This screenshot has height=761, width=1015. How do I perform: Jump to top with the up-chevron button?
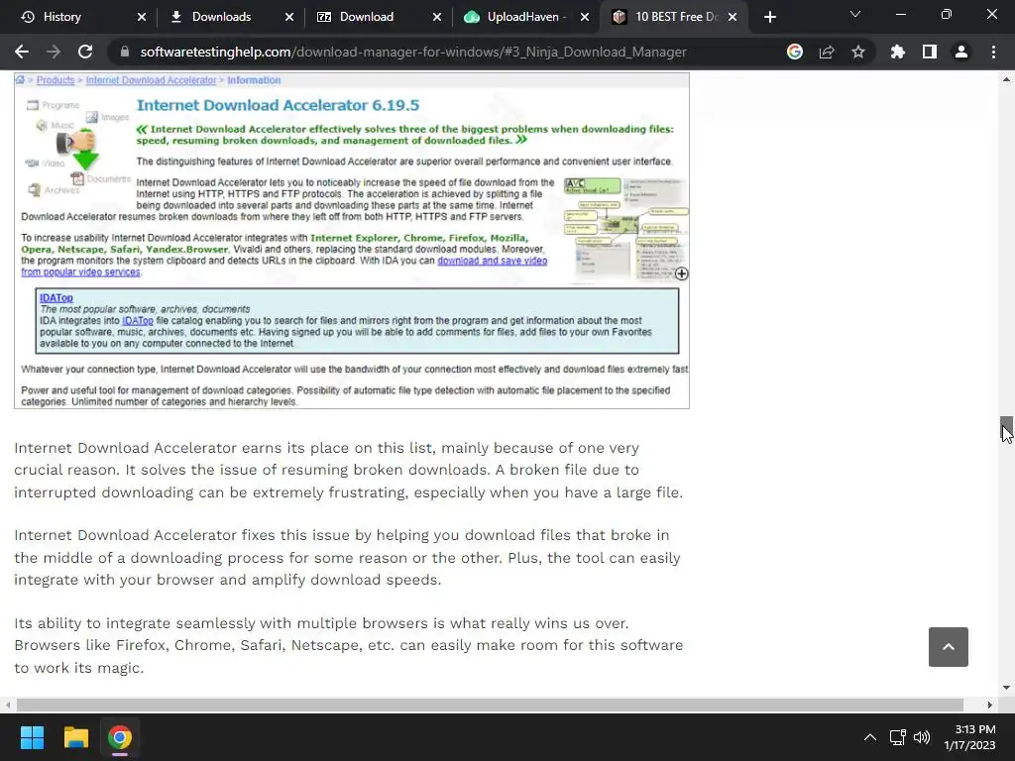[x=948, y=646]
